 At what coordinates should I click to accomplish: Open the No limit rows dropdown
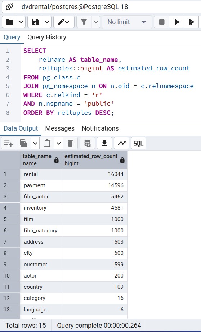pos(127,22)
